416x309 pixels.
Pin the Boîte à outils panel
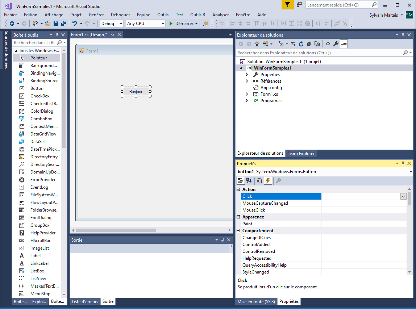57,34
